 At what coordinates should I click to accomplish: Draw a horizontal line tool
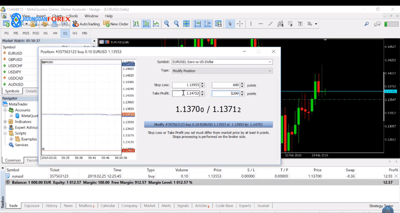pos(260,24)
